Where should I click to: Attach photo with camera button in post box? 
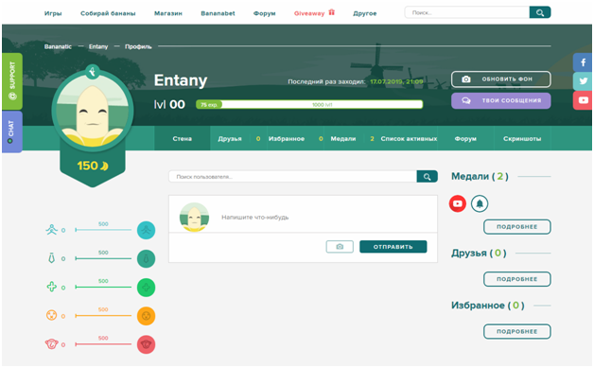tap(340, 247)
